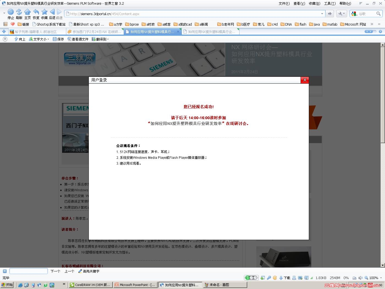Open the wrench tools dropdown button
The width and height of the screenshot is (385, 289).
(342, 14)
